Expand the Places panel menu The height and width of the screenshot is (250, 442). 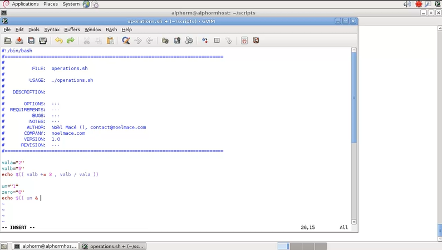pos(51,4)
